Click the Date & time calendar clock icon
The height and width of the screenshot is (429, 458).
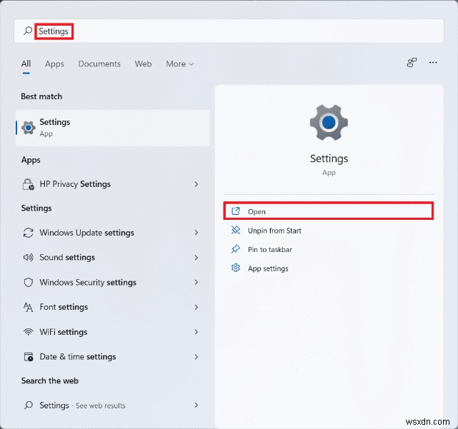[x=29, y=357]
